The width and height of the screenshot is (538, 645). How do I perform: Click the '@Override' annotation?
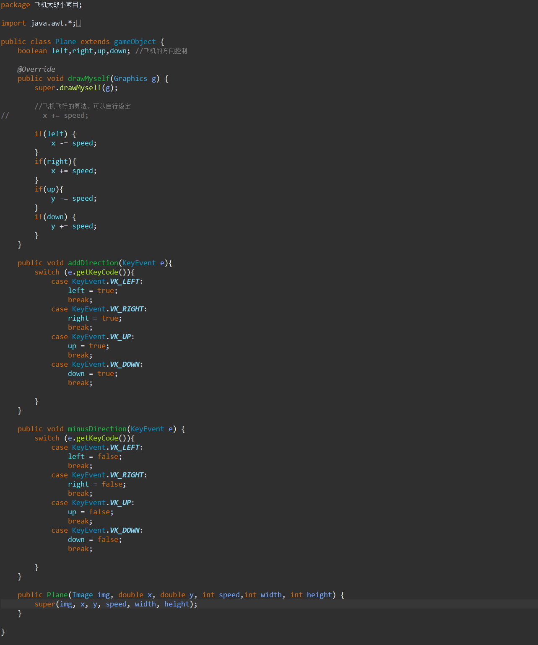[x=36, y=70]
